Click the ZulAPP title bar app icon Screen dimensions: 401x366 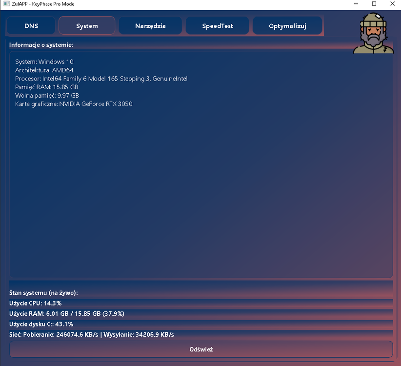[x=6, y=4]
